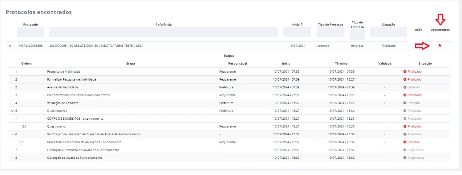Select Liberação Automática do Alvará de Funcionamento

click(83, 150)
